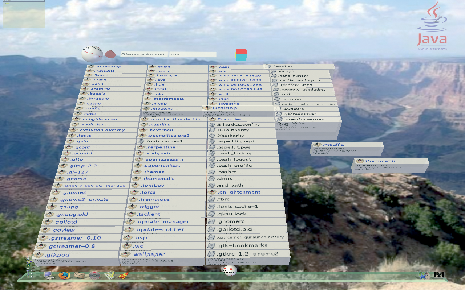Select the .macromedia folder
465x290 pixels.
(175, 99)
